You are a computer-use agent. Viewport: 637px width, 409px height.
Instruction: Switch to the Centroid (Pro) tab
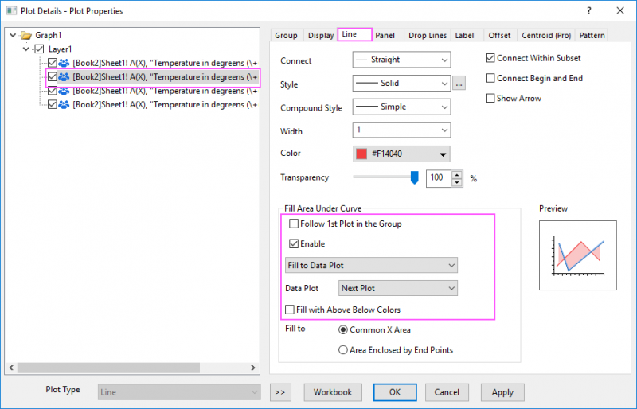pyautogui.click(x=546, y=35)
